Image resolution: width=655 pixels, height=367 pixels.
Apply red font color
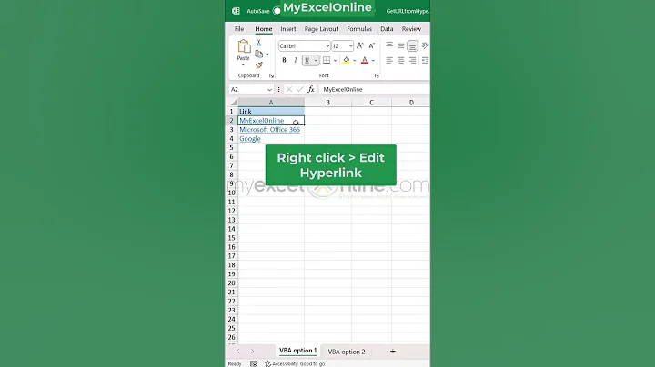click(x=365, y=61)
